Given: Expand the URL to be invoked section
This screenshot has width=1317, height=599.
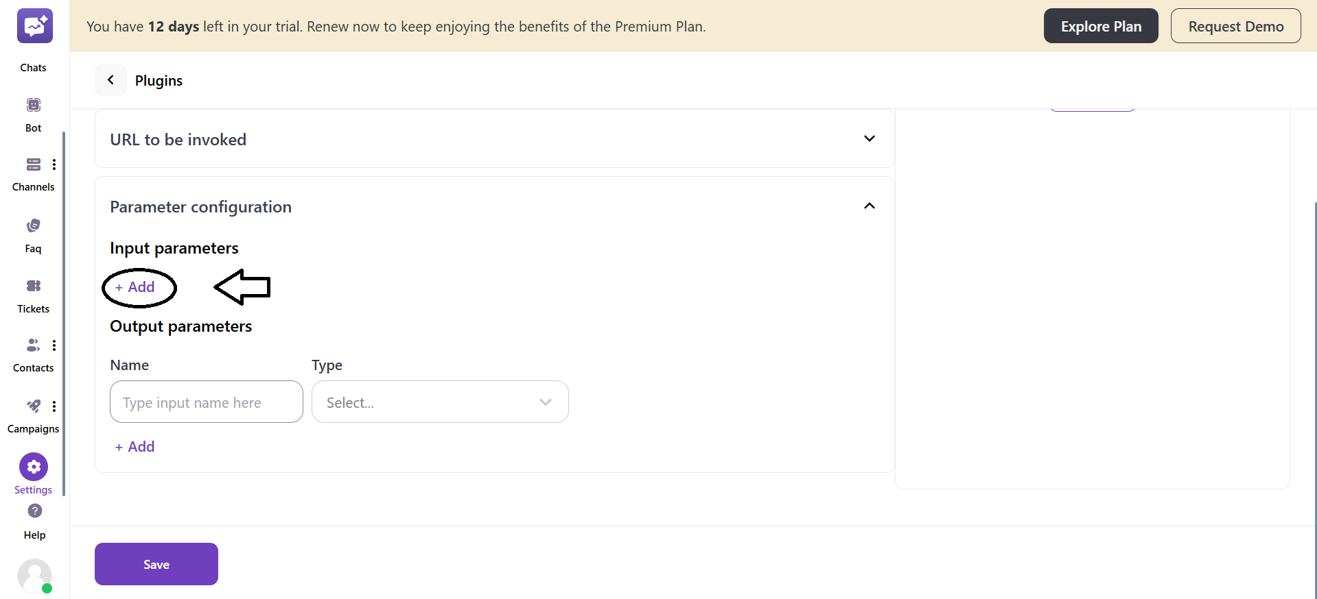Looking at the screenshot, I should pos(869,138).
